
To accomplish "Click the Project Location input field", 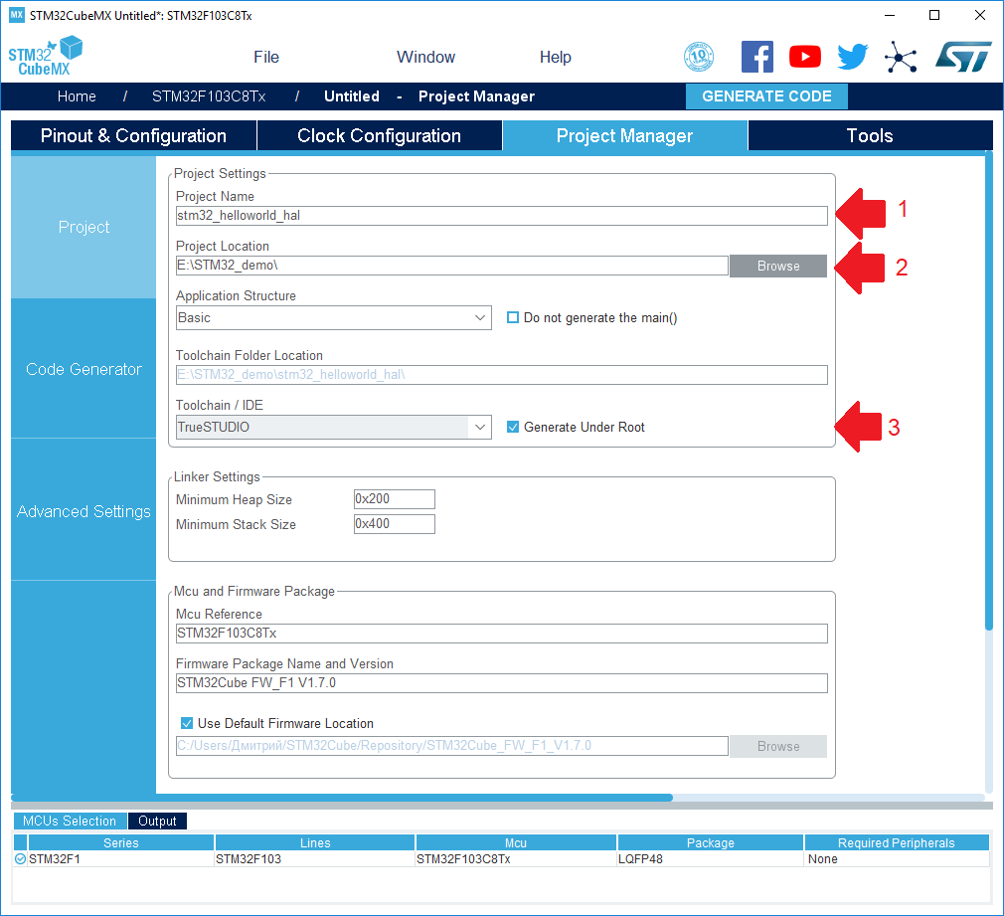I will tap(452, 266).
